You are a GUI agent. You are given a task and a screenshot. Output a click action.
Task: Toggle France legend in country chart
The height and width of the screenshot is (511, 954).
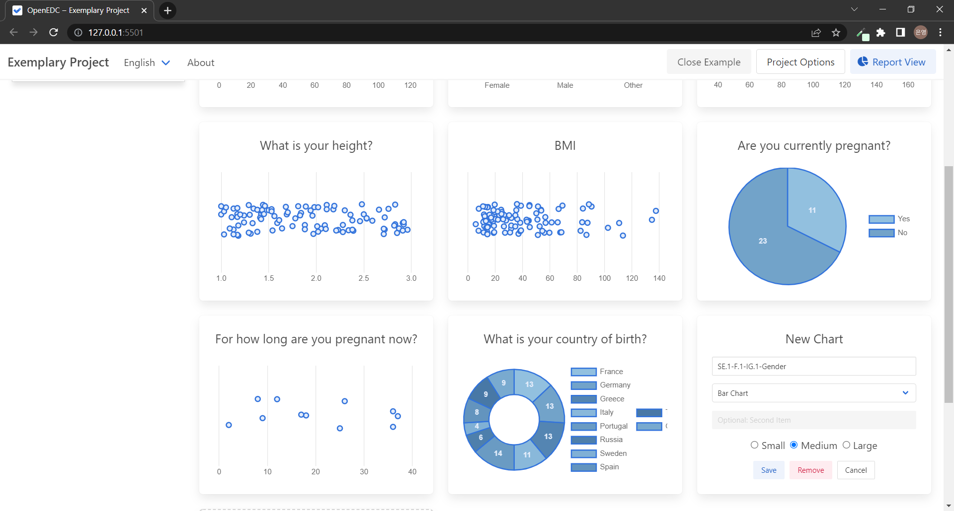pos(597,372)
